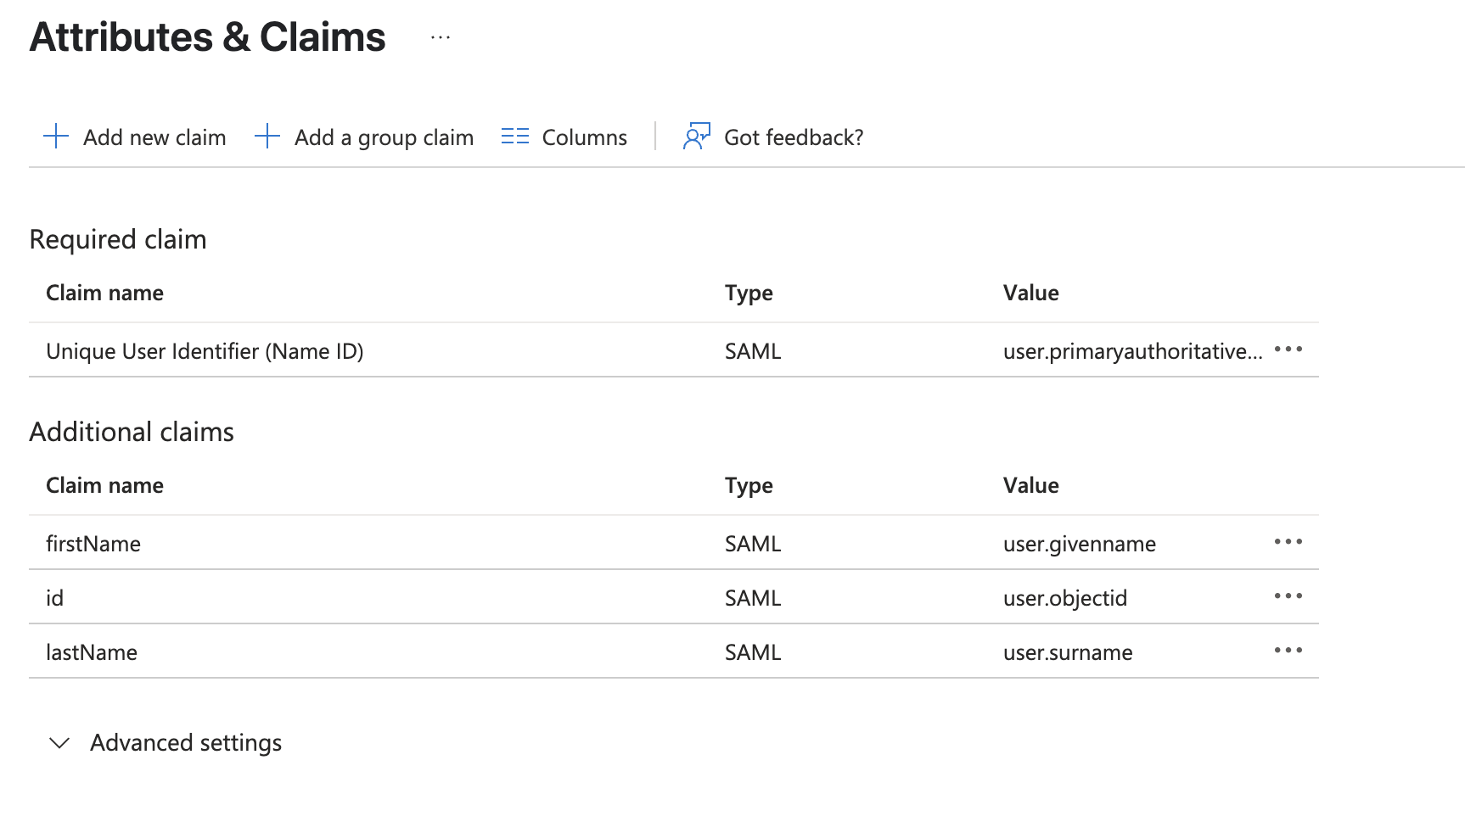This screenshot has width=1465, height=833.
Task: Click the truncated user.primaryauthoritative value
Action: [1133, 349]
